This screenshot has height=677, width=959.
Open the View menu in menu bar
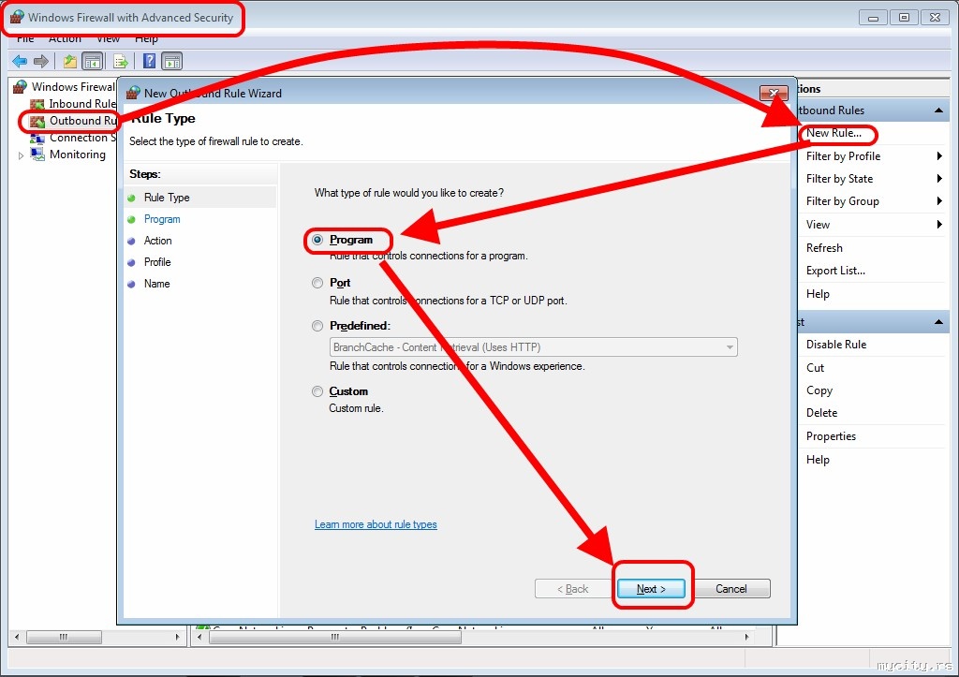tap(109, 38)
